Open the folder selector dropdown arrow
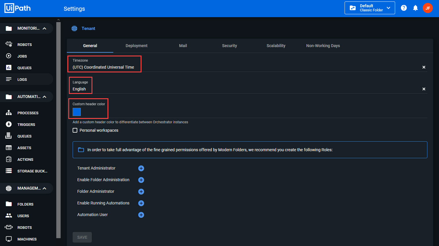 tap(388, 8)
